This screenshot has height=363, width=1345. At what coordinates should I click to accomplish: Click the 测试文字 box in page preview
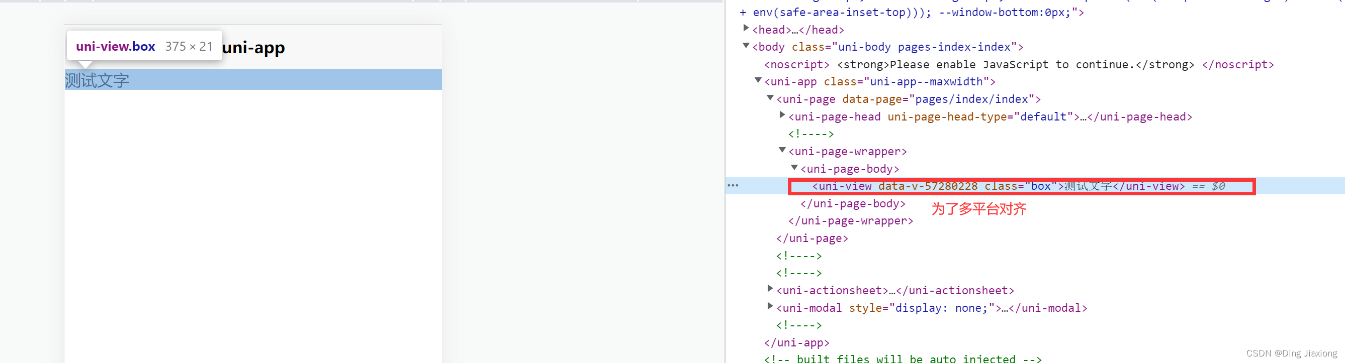pos(253,80)
